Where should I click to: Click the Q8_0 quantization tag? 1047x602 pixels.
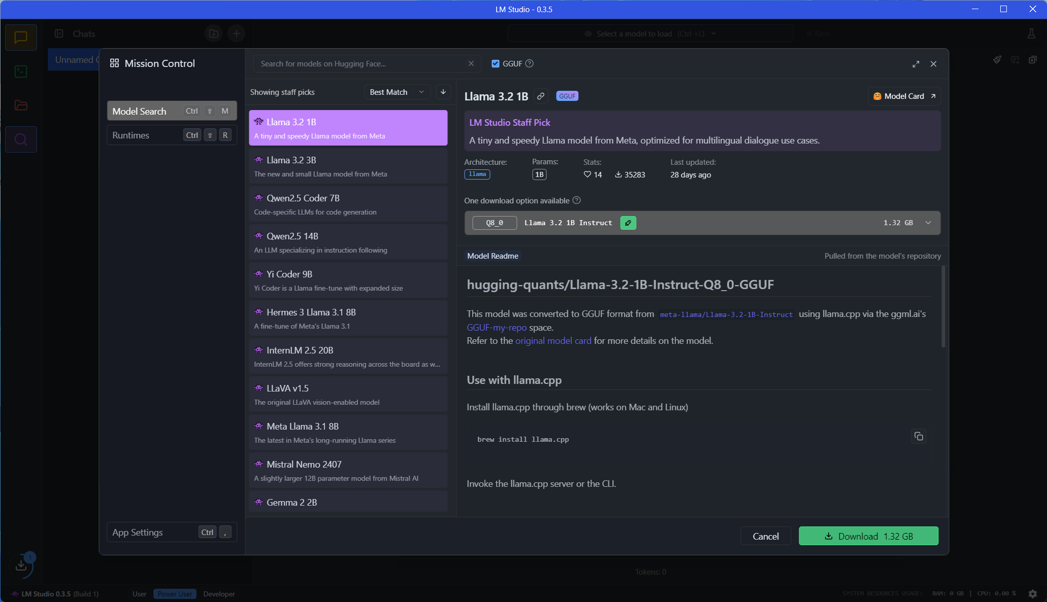click(x=495, y=223)
